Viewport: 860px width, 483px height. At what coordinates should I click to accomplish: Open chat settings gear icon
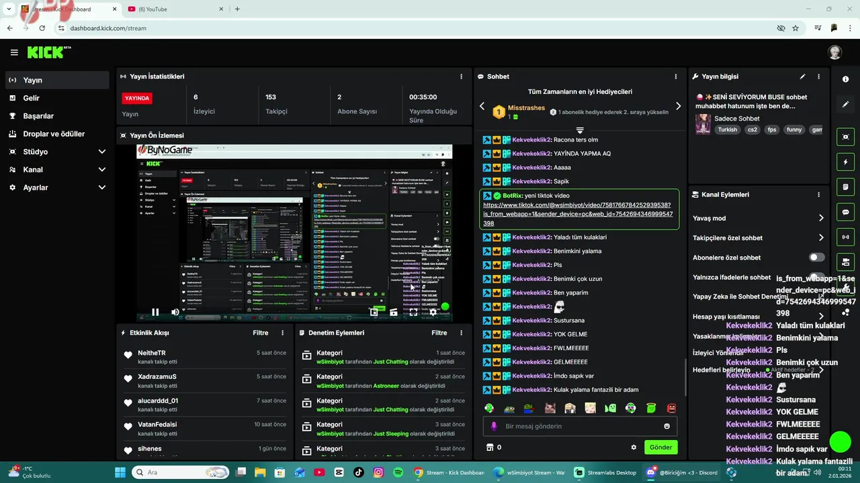[x=634, y=447]
